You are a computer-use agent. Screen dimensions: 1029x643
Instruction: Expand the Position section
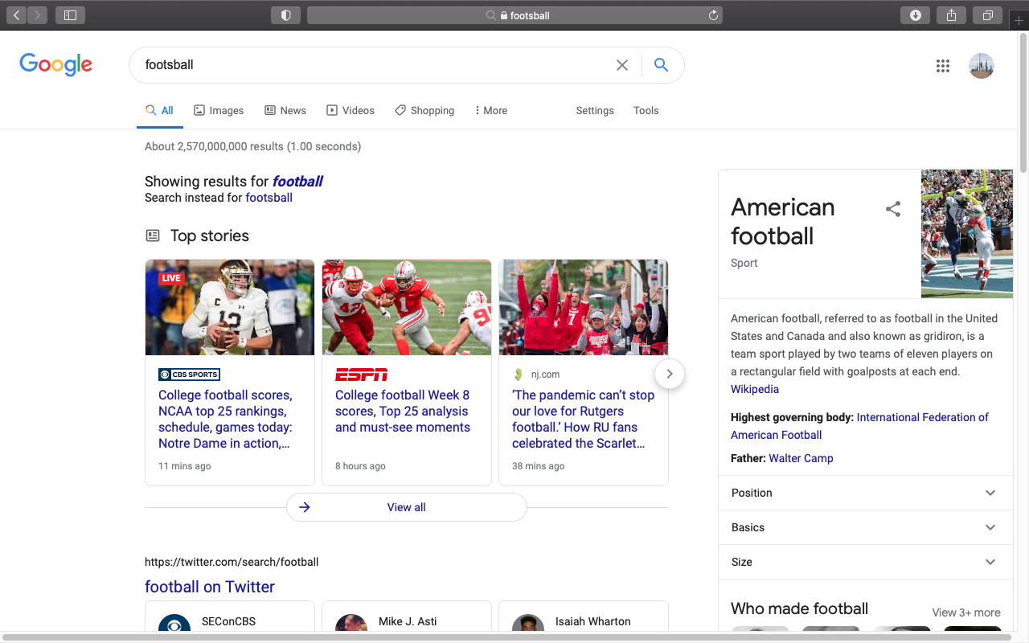(x=865, y=493)
